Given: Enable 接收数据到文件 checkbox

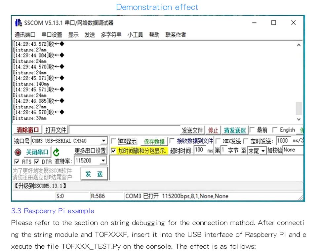Looking at the screenshot, I should (x=172, y=141).
